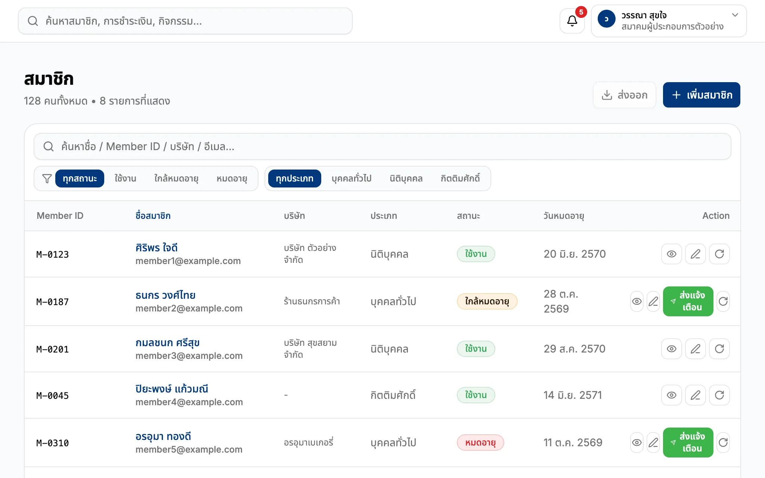Click email member3@example.com
This screenshot has height=478, width=765.
point(189,356)
